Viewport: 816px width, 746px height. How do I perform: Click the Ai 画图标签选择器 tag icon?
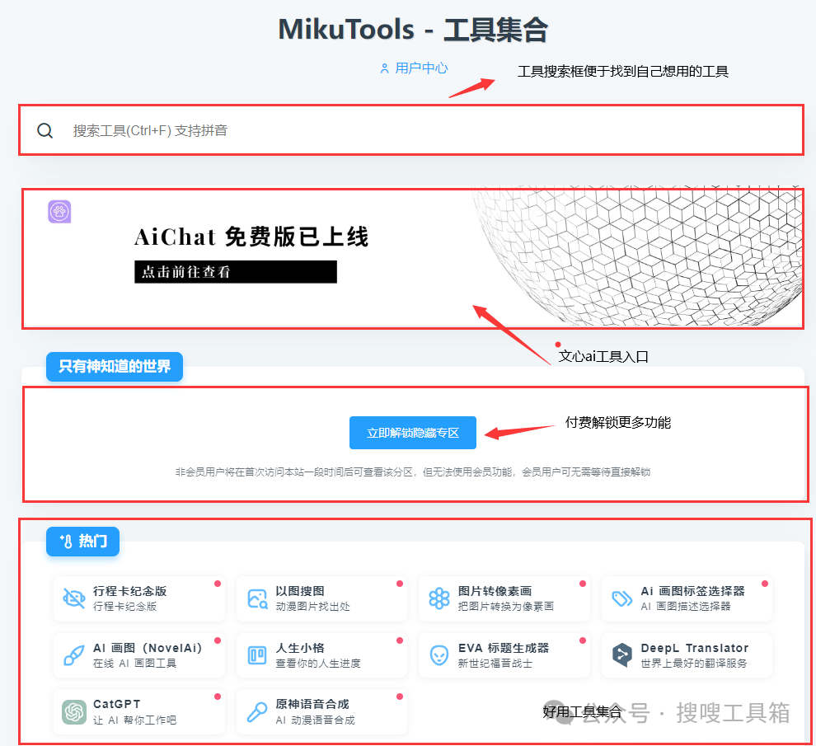(x=621, y=598)
